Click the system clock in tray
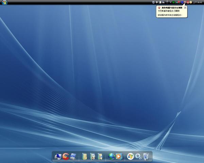The height and width of the screenshot is (163, 204). 198,2
